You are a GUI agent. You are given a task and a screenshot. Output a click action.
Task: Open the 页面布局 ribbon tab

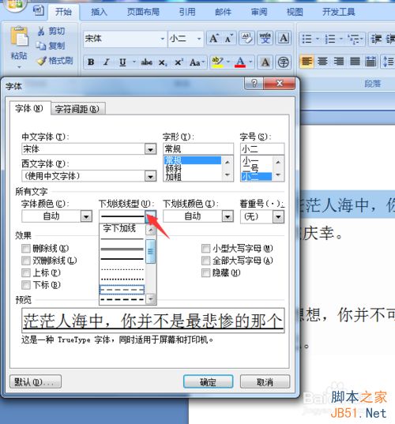pos(144,12)
